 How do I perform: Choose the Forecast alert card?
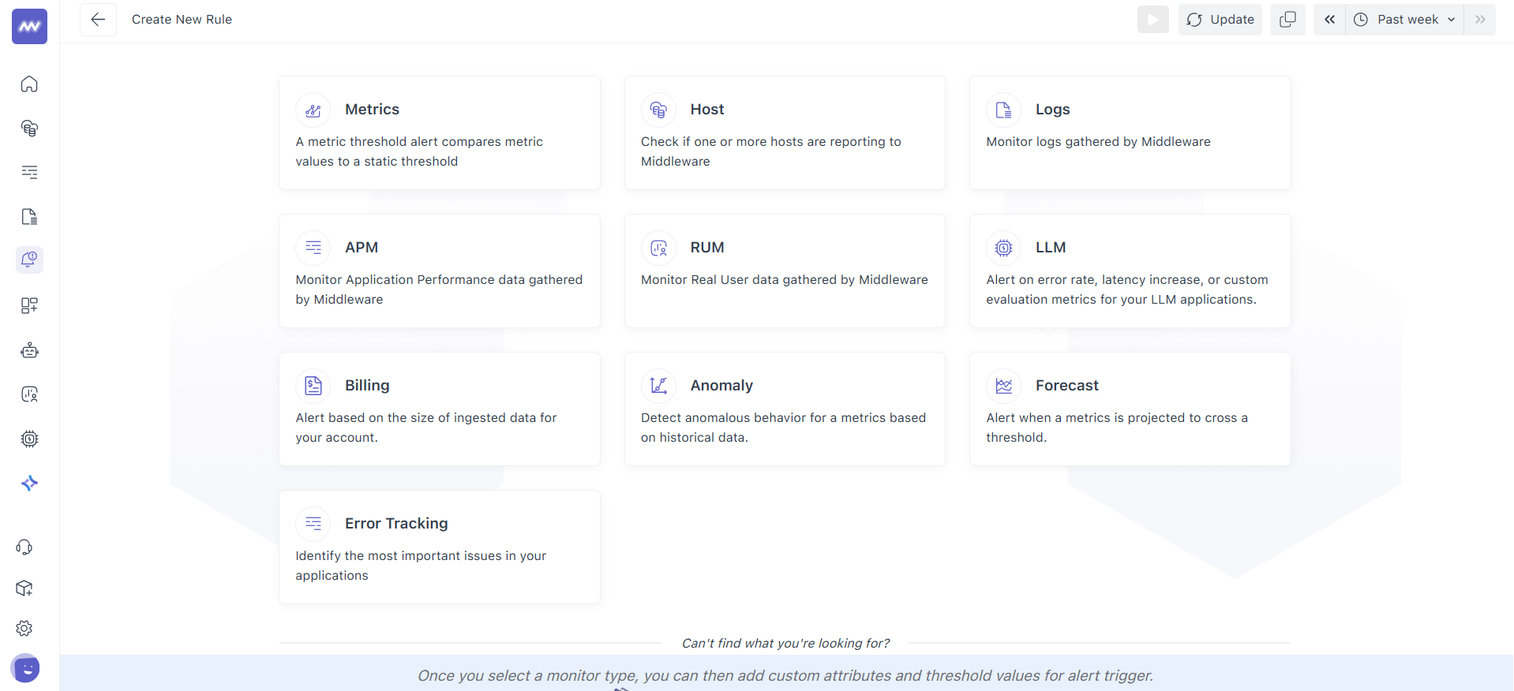coord(1130,409)
